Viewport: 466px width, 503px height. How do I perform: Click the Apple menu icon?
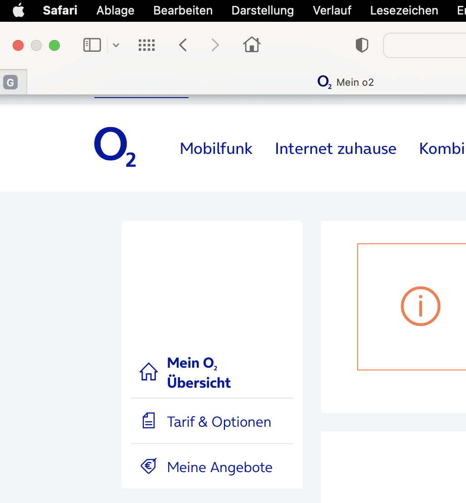pyautogui.click(x=19, y=10)
